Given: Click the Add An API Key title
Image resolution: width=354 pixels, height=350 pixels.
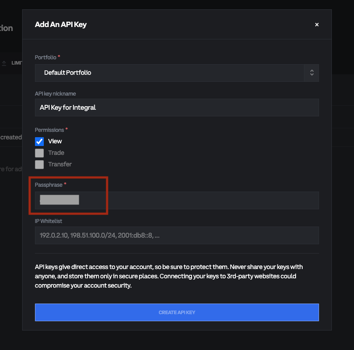Looking at the screenshot, I should [x=61, y=25].
